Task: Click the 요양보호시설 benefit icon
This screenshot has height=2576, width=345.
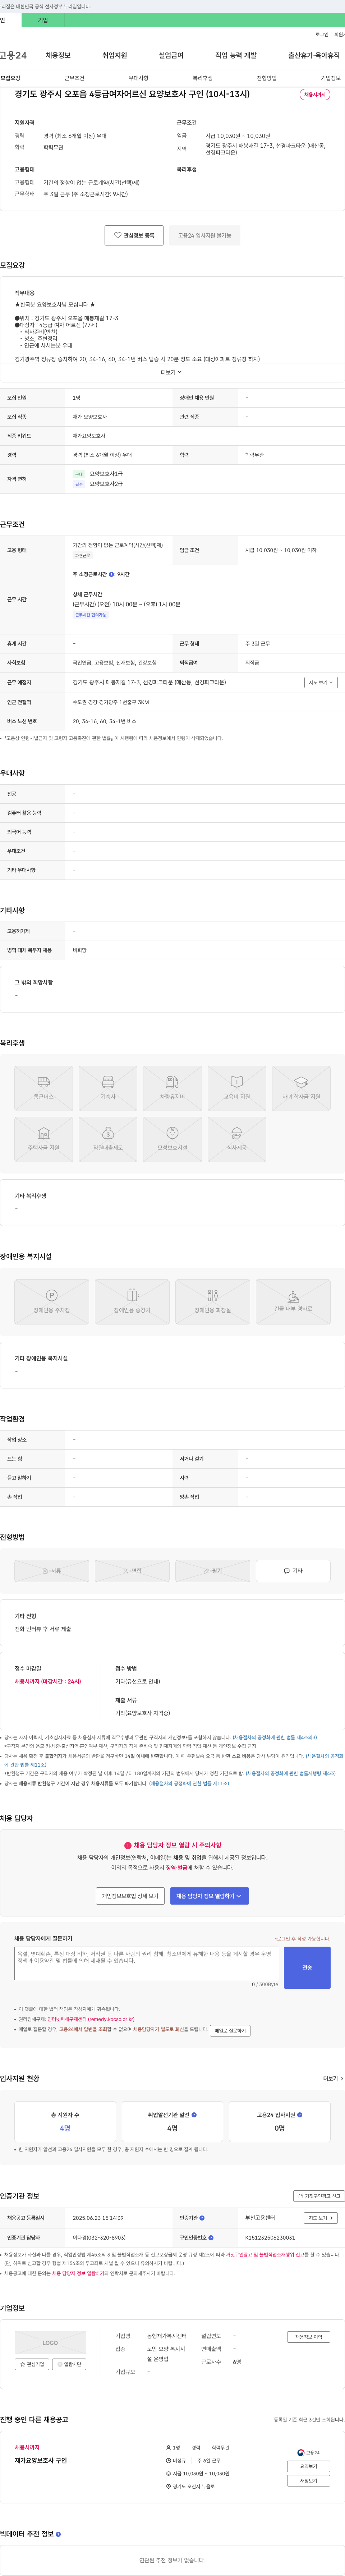Action: [x=172, y=1139]
